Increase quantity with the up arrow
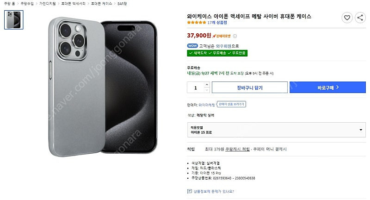The width and height of the screenshot is (370, 200). [x=206, y=85]
